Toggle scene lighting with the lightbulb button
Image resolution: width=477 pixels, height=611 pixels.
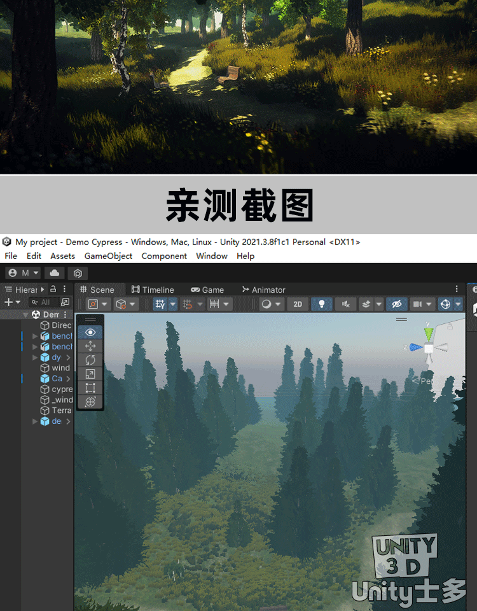(x=322, y=304)
